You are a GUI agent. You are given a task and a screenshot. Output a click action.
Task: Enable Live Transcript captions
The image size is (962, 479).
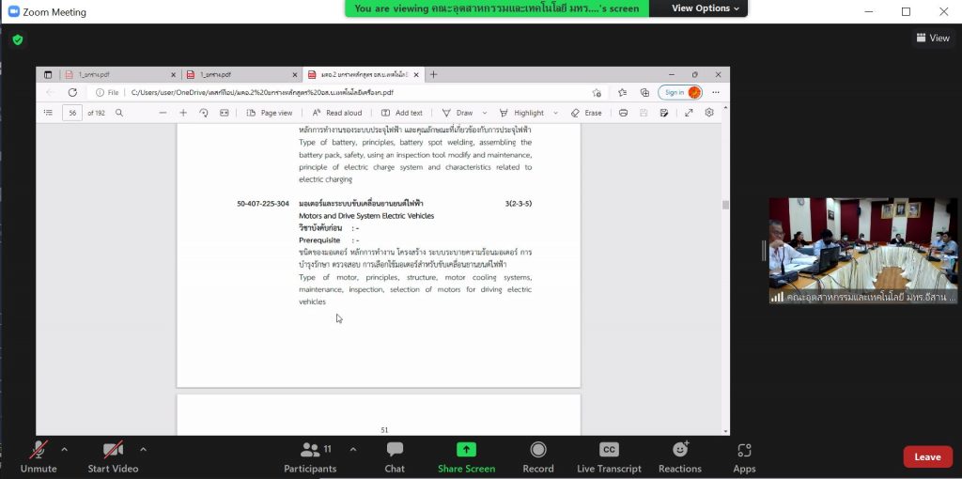[x=609, y=457]
